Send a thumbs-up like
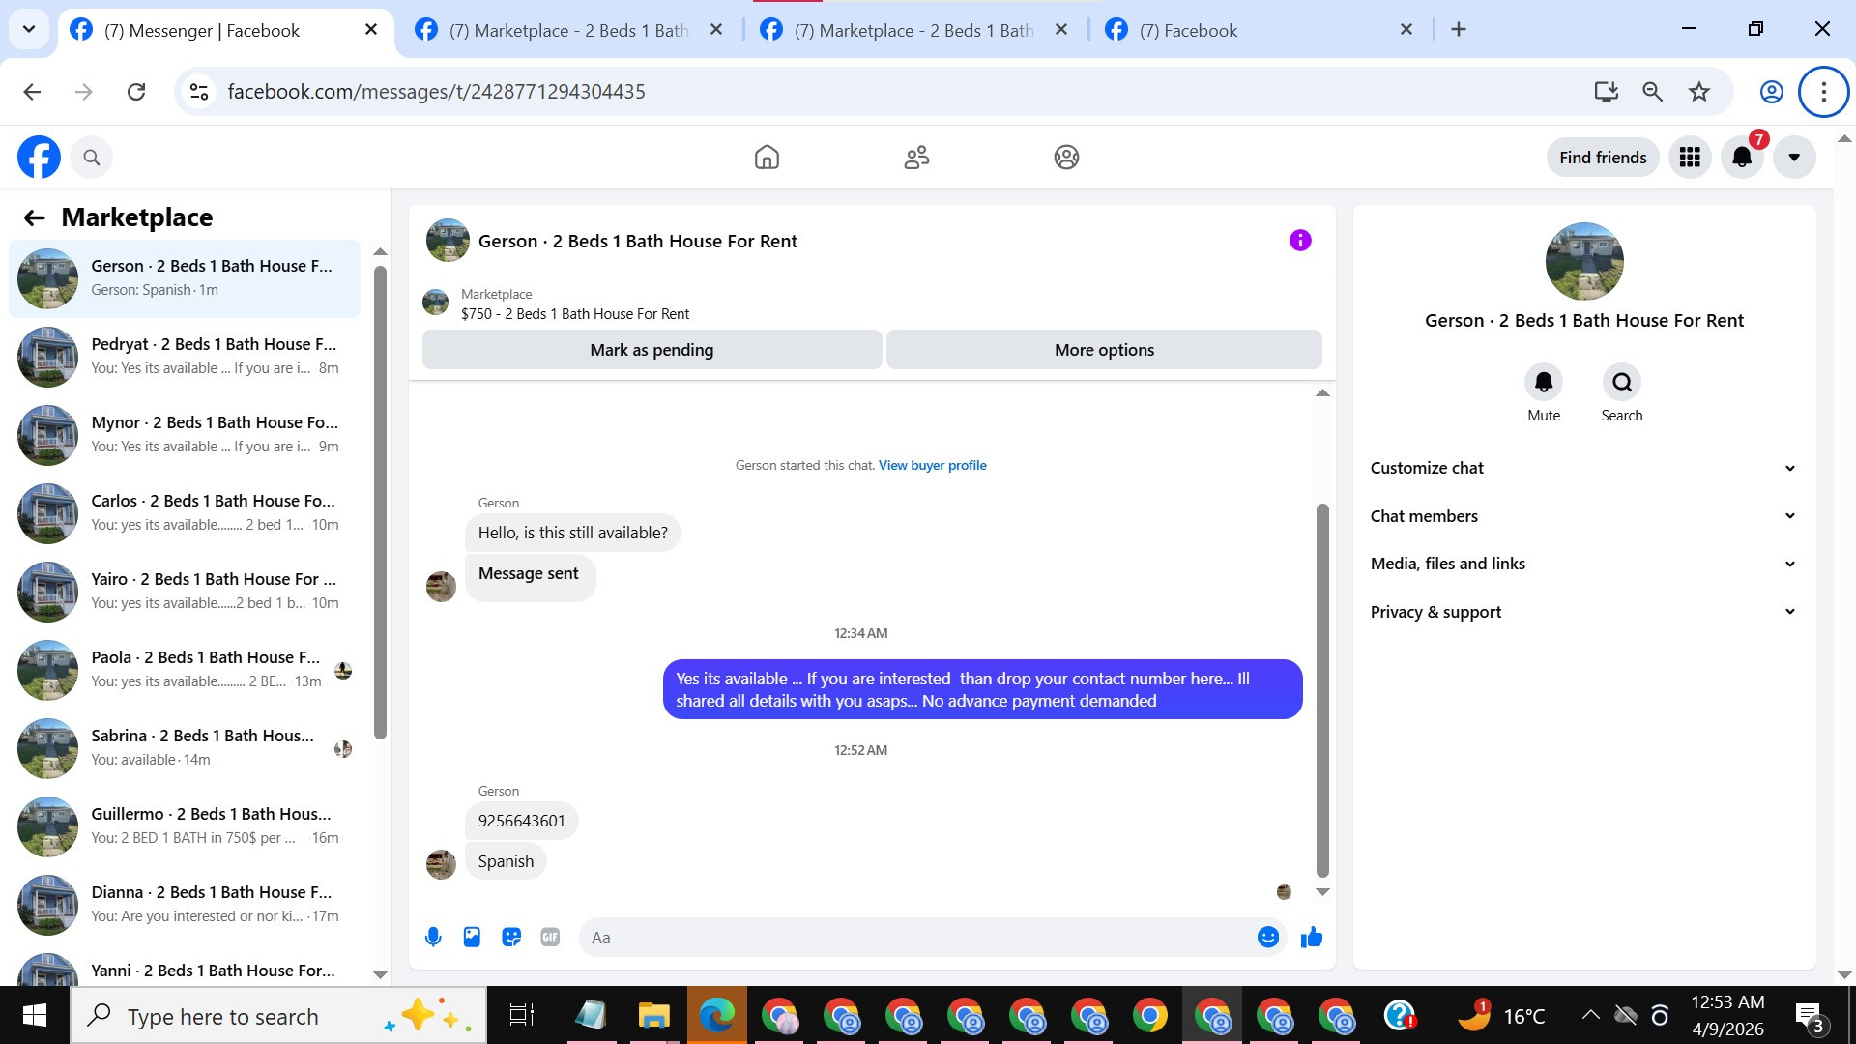This screenshot has height=1044, width=1856. pos(1312,937)
